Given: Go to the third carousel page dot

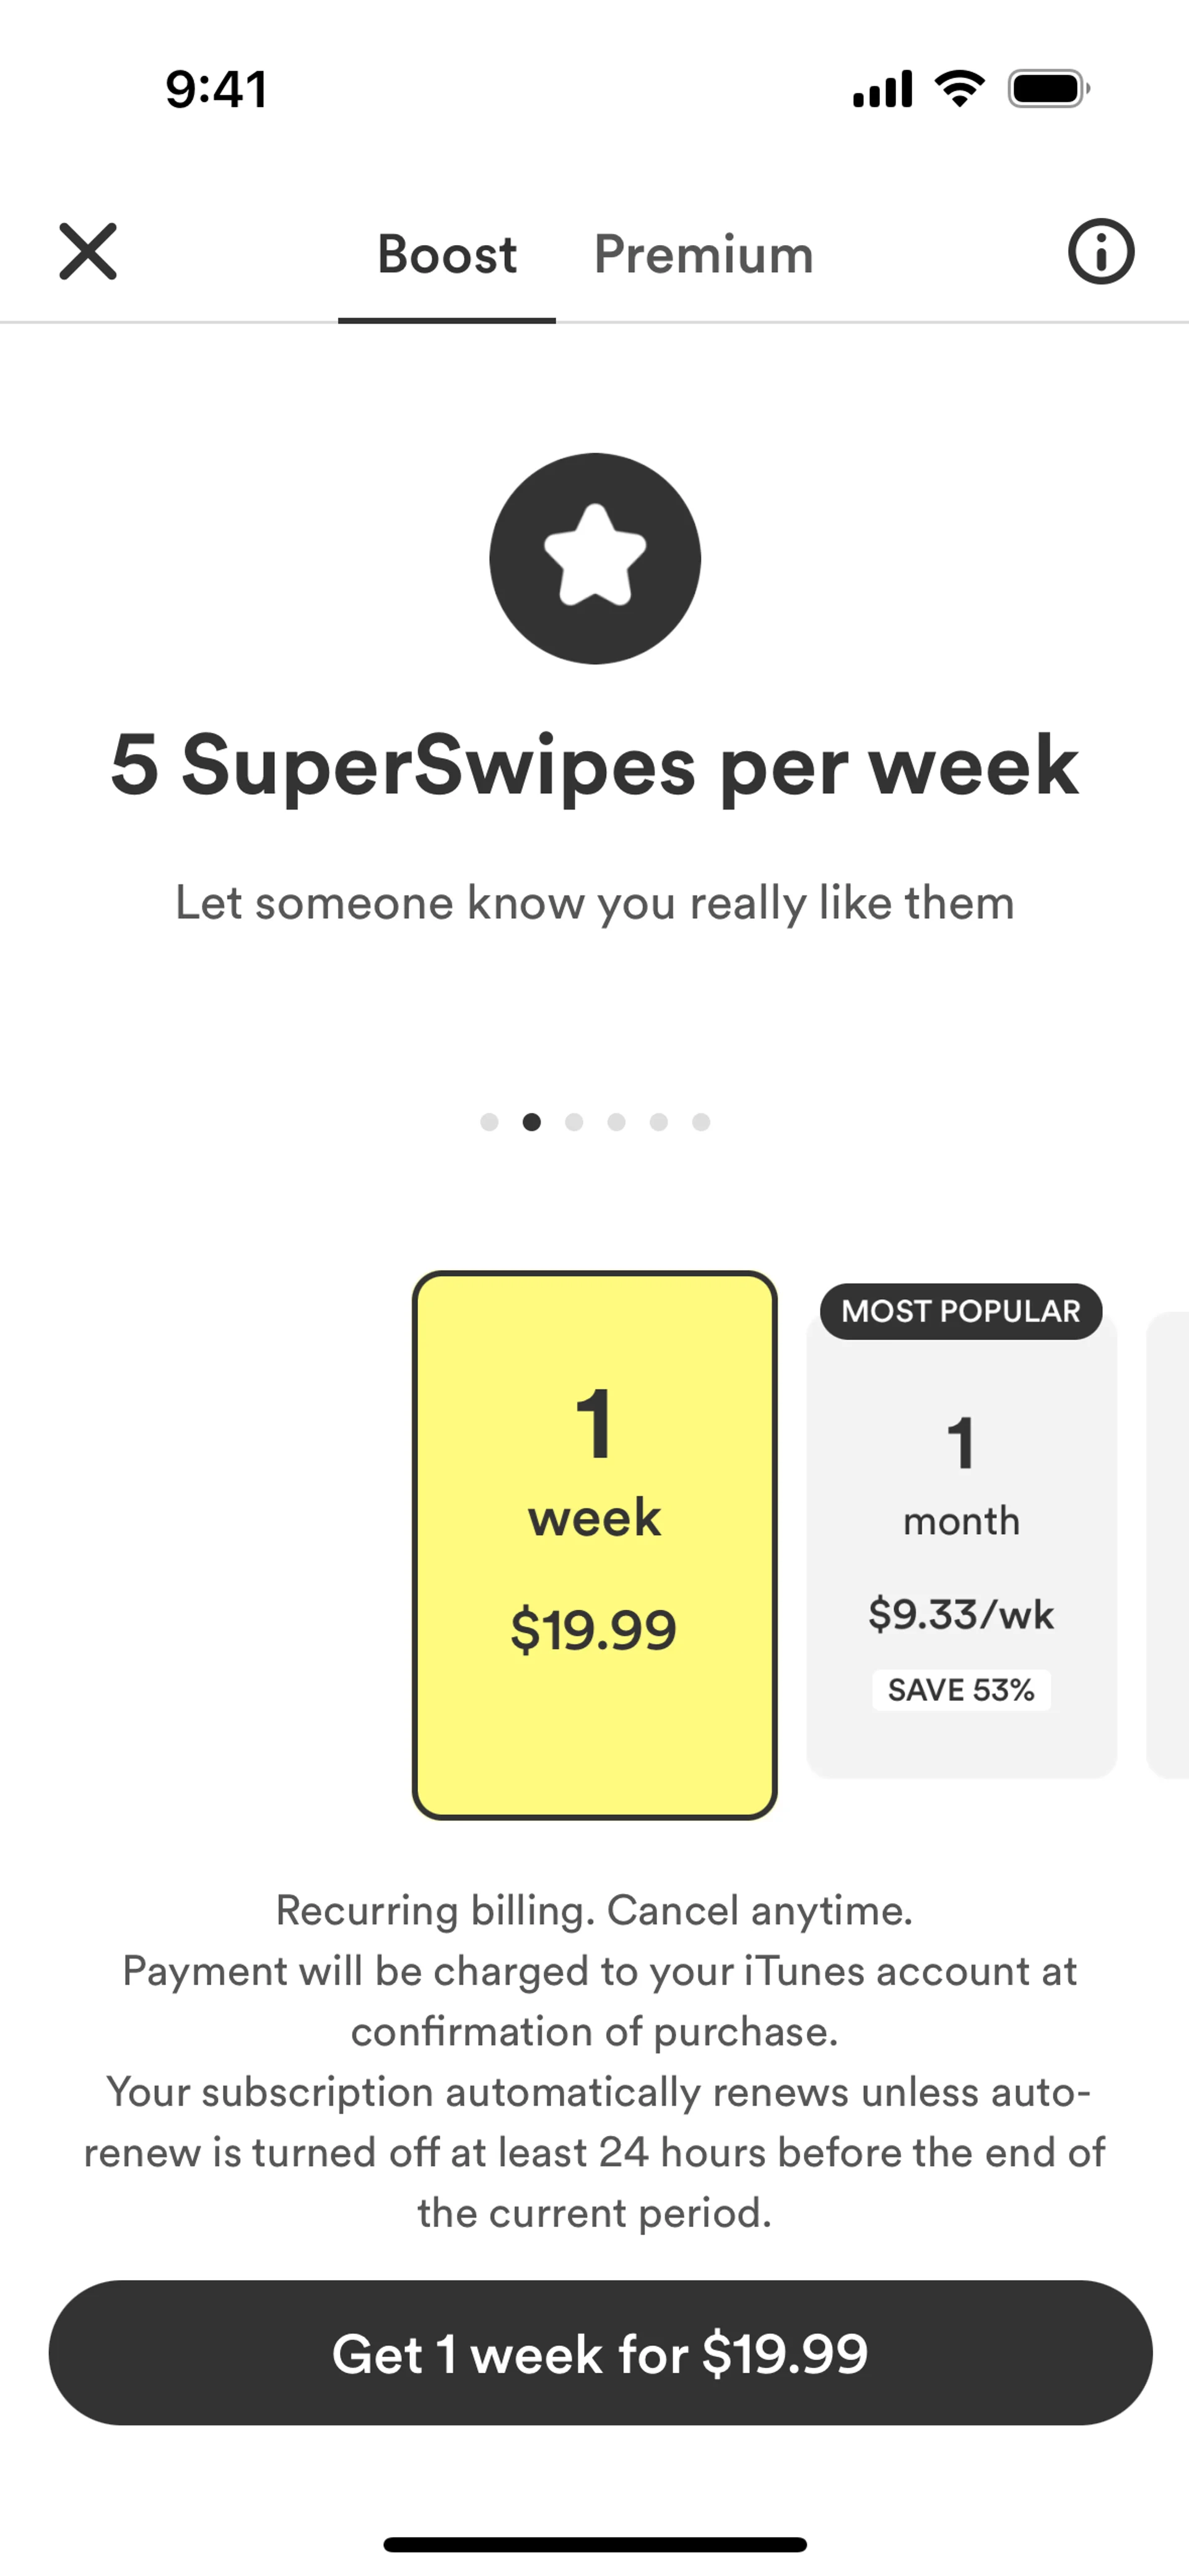Looking at the screenshot, I should tap(573, 1122).
